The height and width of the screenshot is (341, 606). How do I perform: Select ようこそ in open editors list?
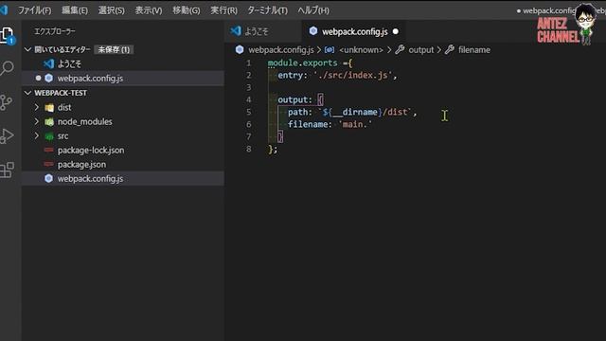123,63
